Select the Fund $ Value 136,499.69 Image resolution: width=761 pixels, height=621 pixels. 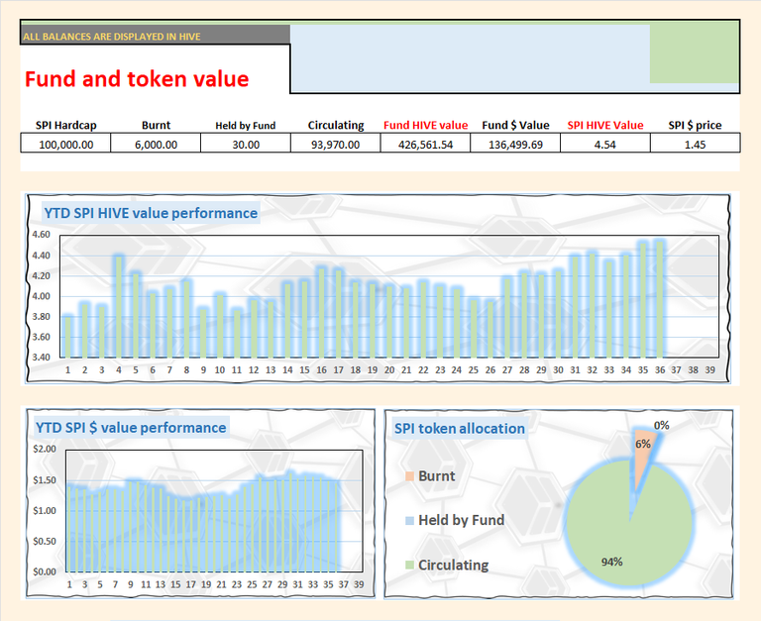(x=515, y=144)
